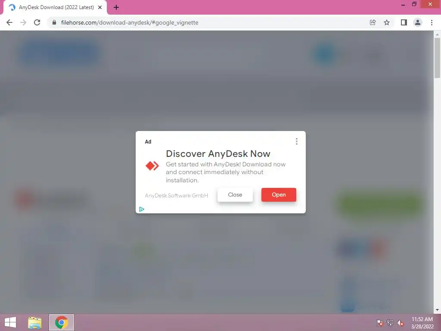Screen dimensions: 441x331
Task: Open the taskbar clock and date
Action: 422,323
